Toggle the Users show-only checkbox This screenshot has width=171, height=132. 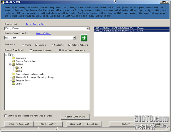pyautogui.click(x=23, y=45)
